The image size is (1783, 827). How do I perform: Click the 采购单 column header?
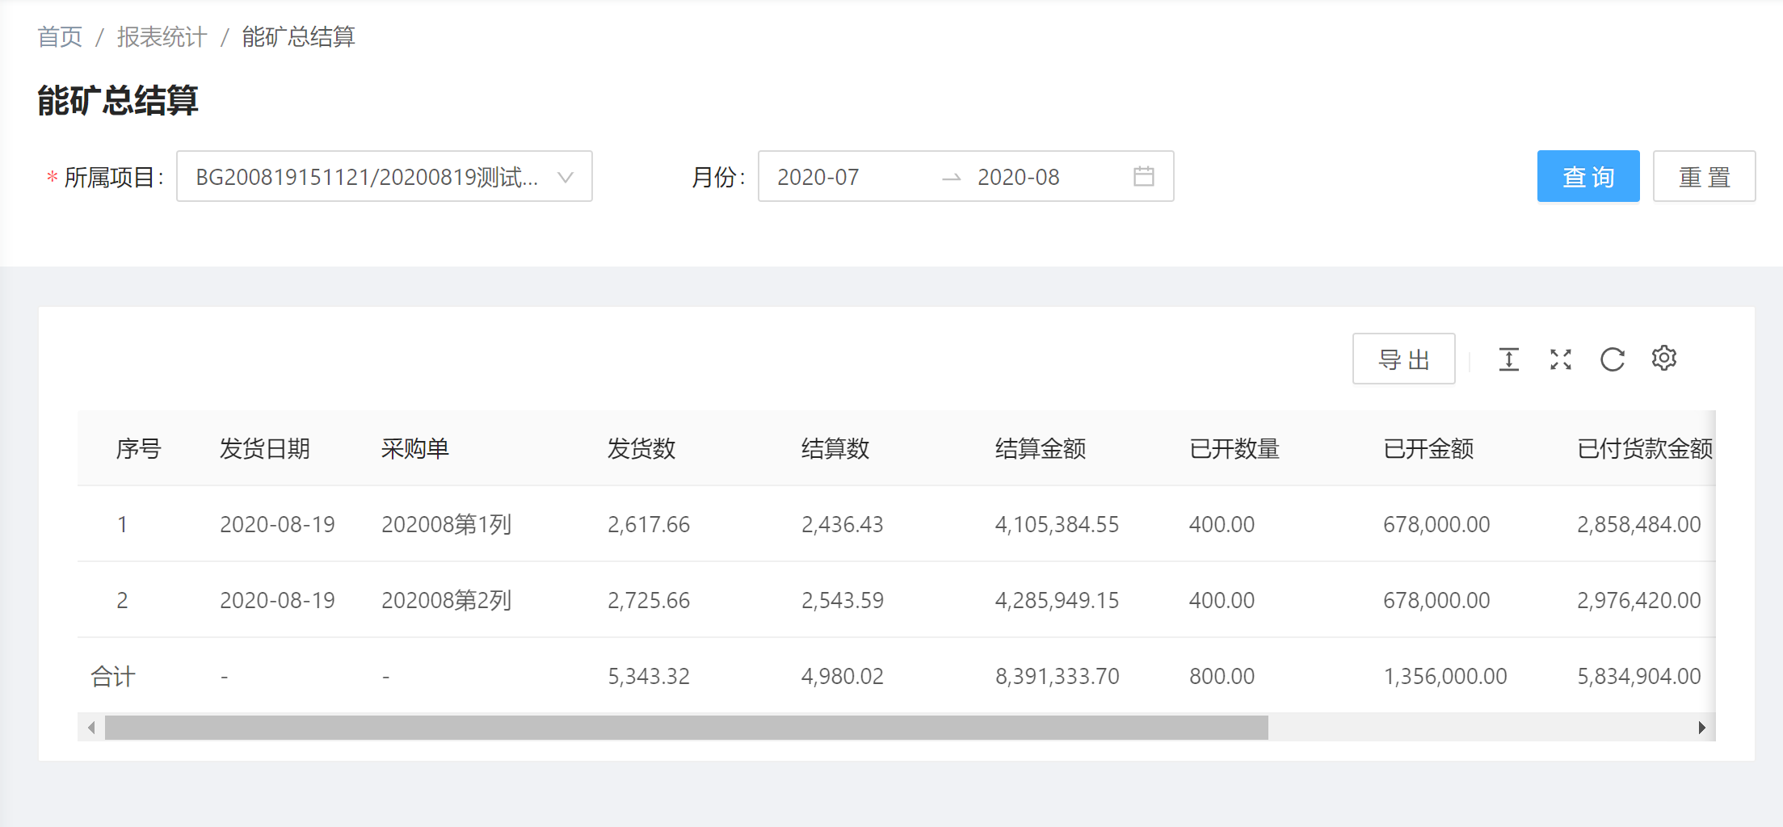[415, 448]
